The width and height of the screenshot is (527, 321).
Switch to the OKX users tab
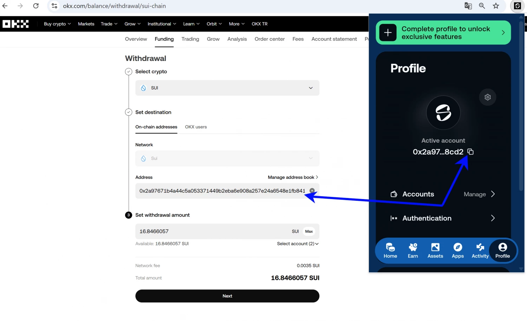(196, 127)
